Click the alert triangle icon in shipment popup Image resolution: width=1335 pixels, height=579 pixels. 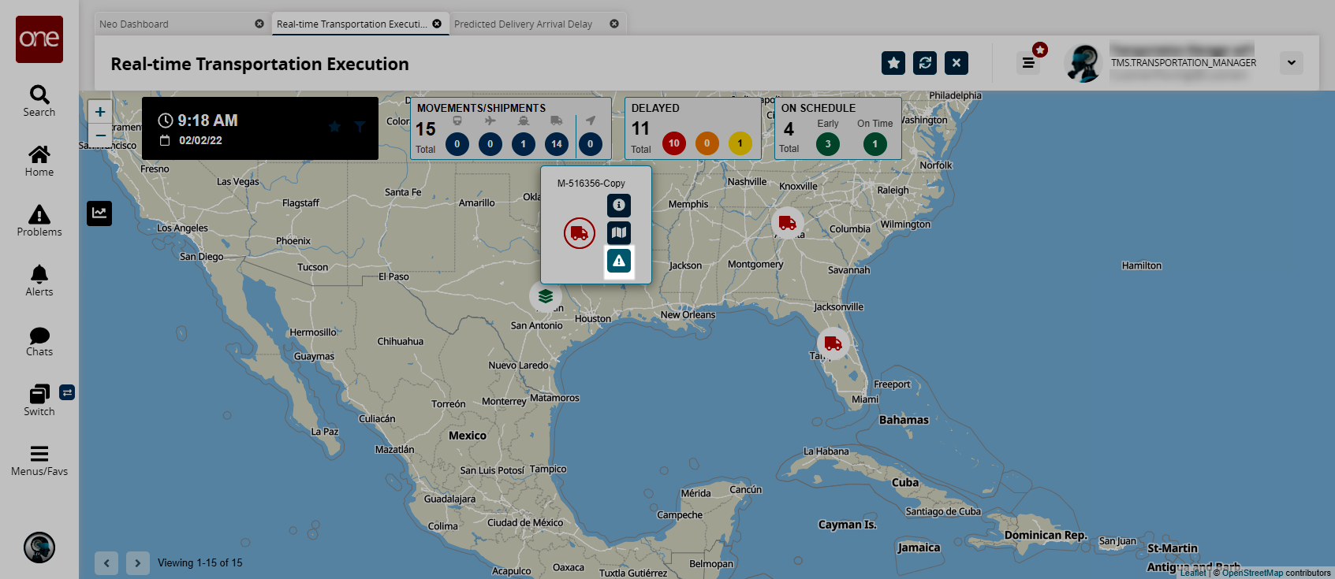point(619,261)
